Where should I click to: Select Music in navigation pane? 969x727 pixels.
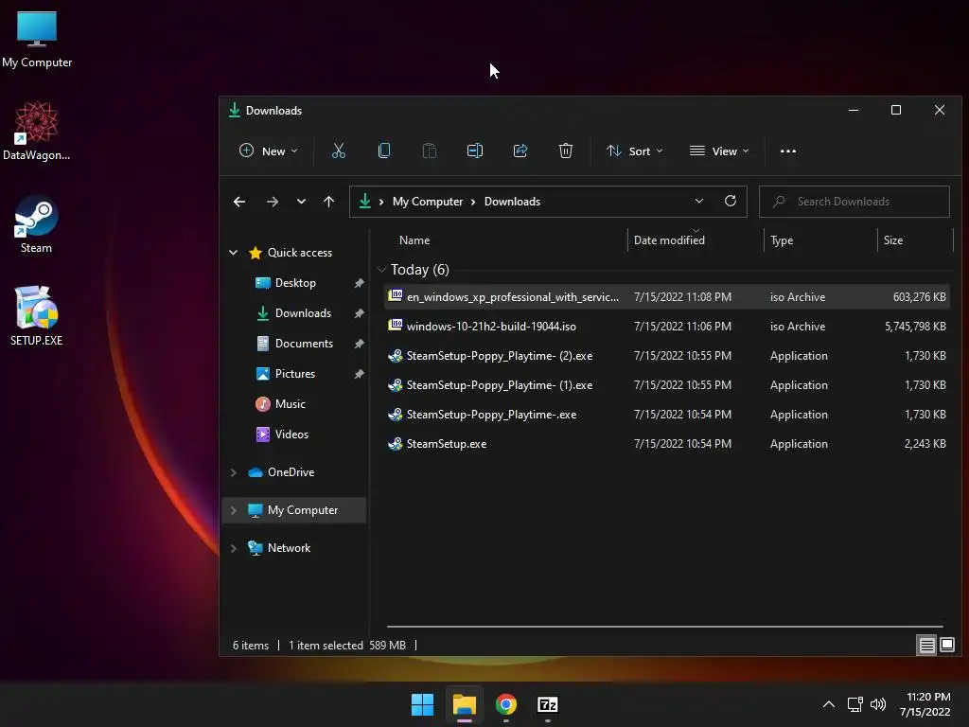click(290, 403)
